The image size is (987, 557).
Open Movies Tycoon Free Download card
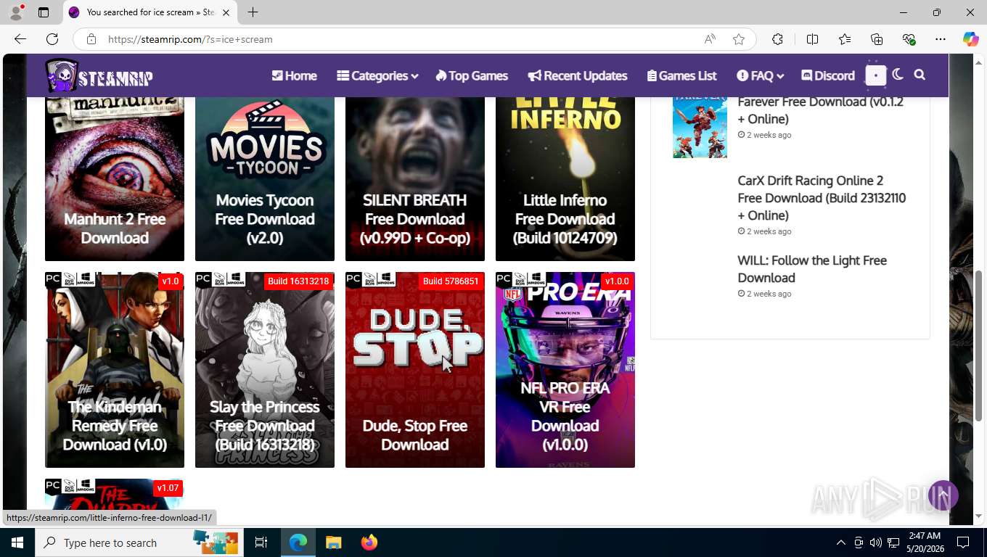coord(265,178)
